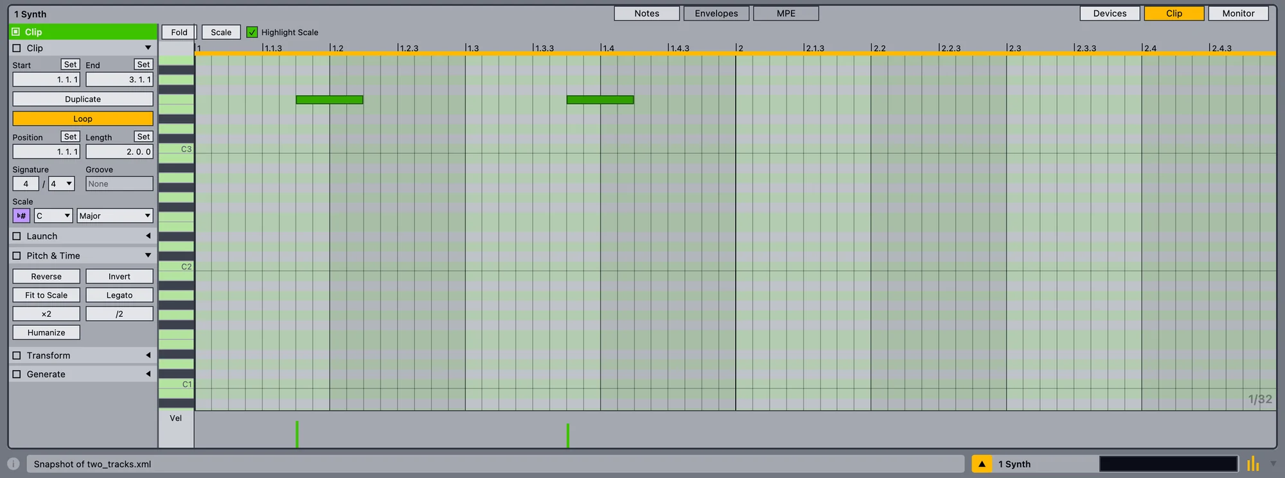Click the Invert button
The width and height of the screenshot is (1285, 478).
coord(120,276)
